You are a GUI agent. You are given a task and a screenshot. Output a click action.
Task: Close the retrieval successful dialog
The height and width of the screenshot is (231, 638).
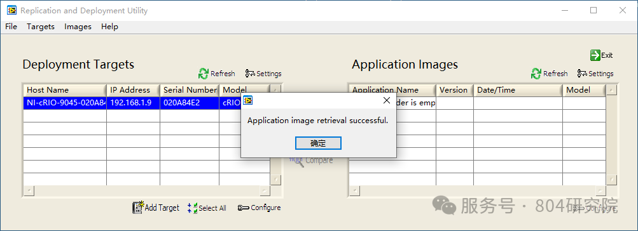pos(387,101)
